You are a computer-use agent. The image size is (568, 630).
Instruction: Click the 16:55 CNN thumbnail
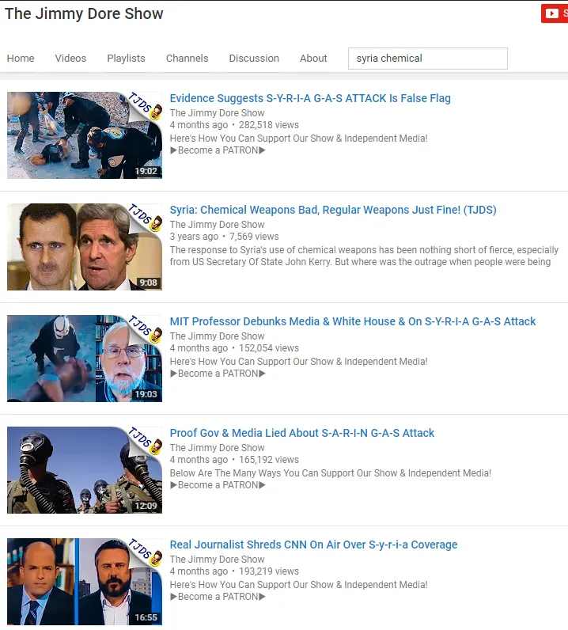point(85,582)
